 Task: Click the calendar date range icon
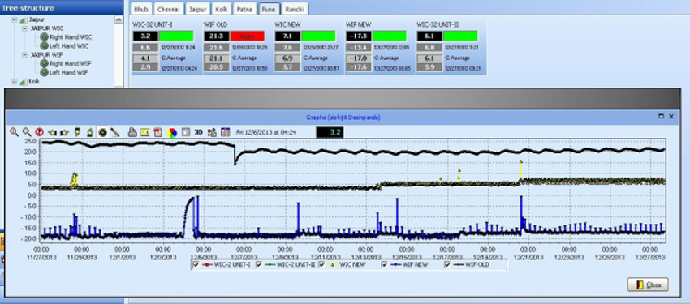pos(226,132)
